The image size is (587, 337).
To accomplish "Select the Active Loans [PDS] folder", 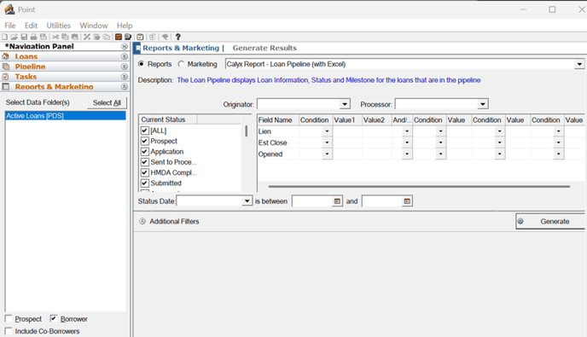I will (x=66, y=116).
